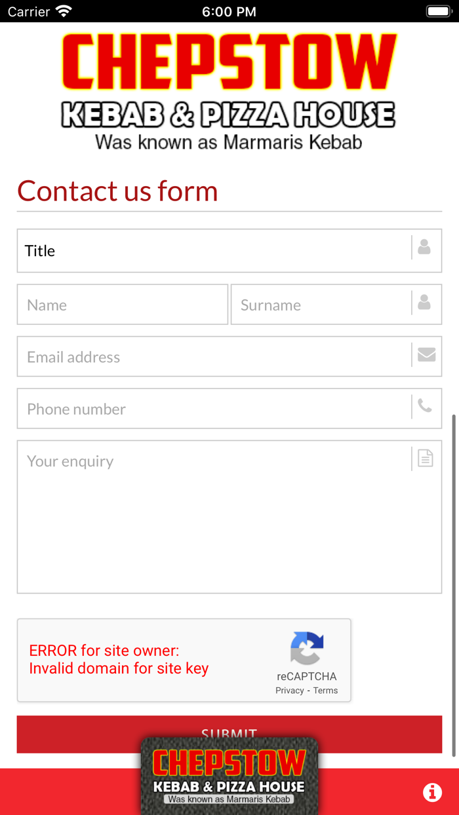Focus the Surname input field
The height and width of the screenshot is (815, 459).
click(321, 305)
